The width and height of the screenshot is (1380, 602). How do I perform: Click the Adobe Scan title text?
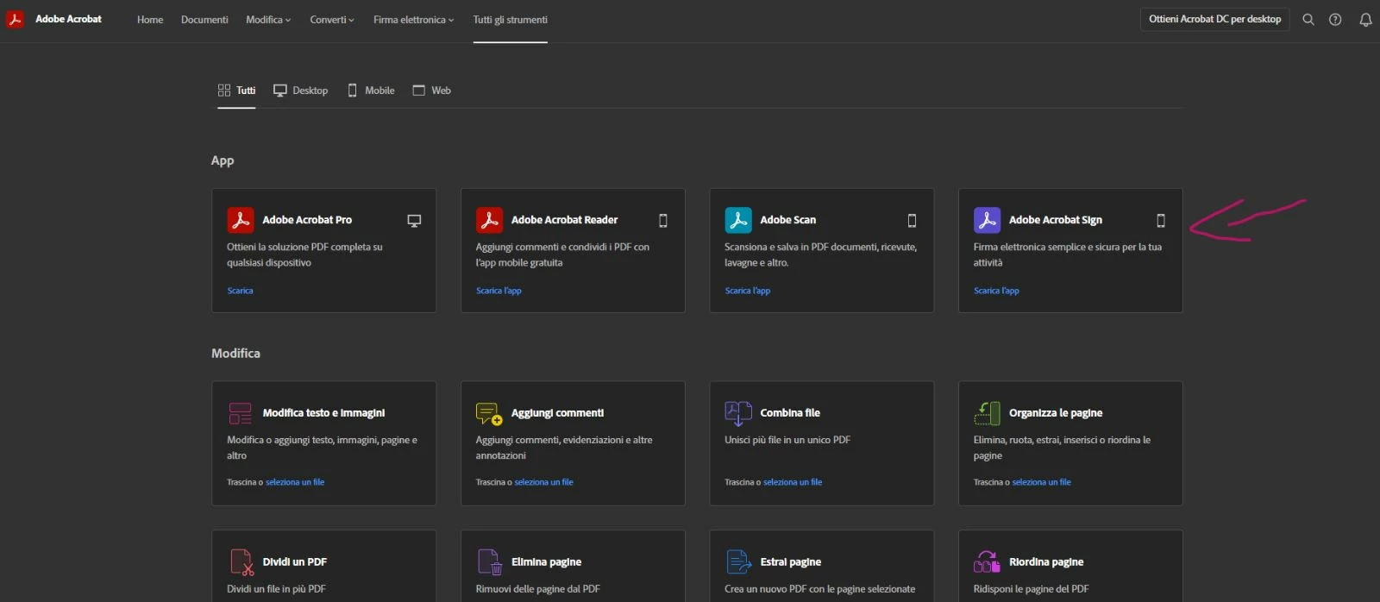pos(787,220)
